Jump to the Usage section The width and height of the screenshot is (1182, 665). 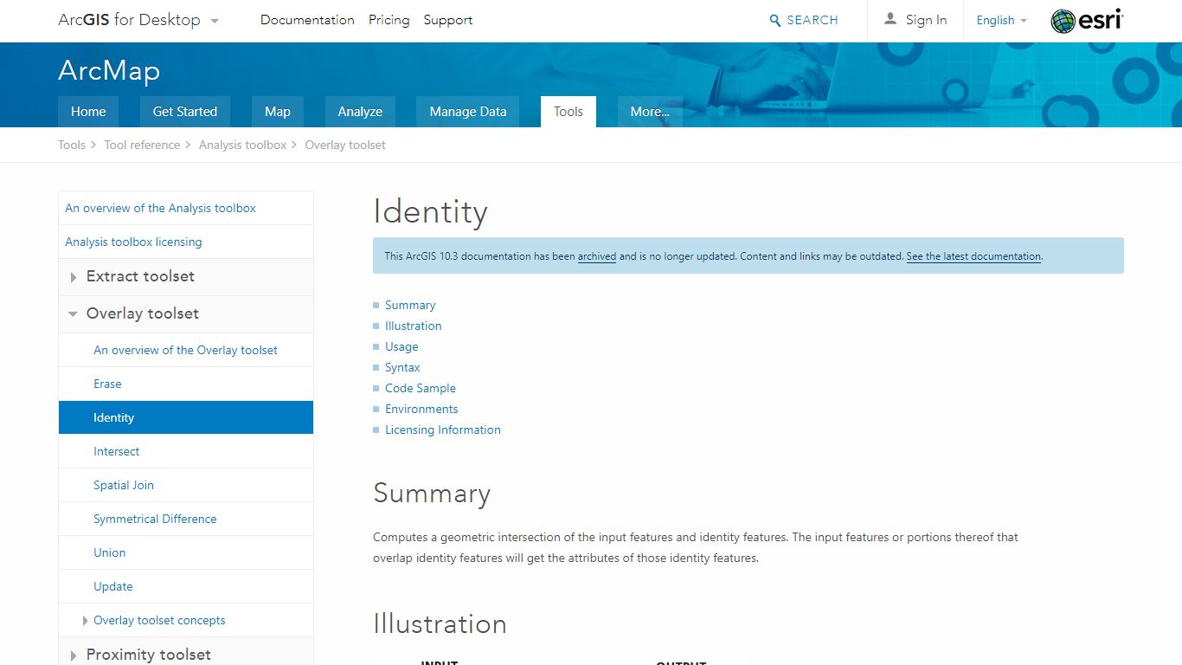tap(401, 347)
